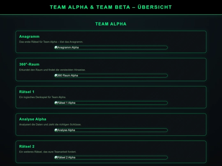Image resolution: width=222 pixels, height=166 pixels.
Task: Click the Rätsel 2 card heading
Action: coord(27,146)
